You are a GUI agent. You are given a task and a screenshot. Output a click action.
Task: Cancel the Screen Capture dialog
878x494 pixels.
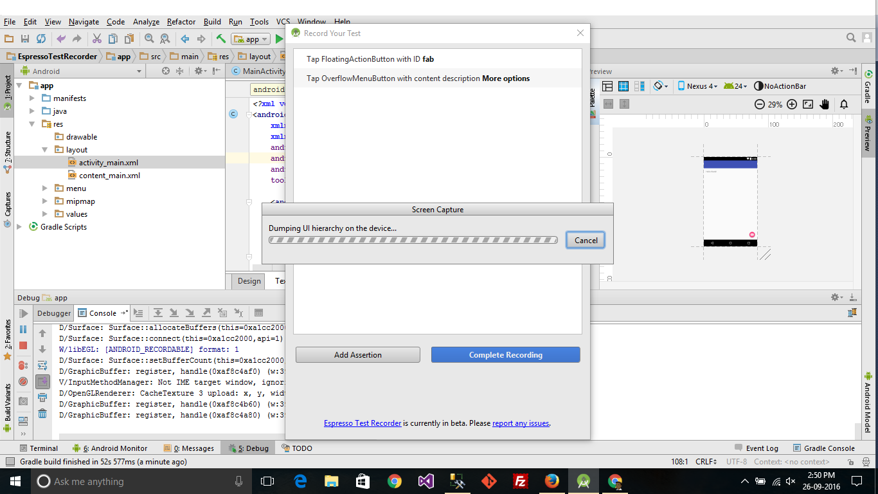[586, 240]
